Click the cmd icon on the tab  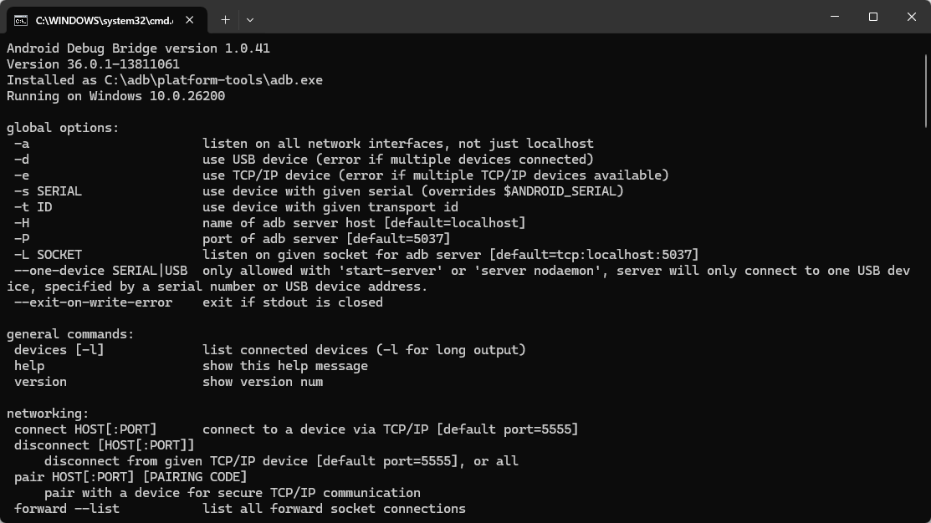[21, 19]
